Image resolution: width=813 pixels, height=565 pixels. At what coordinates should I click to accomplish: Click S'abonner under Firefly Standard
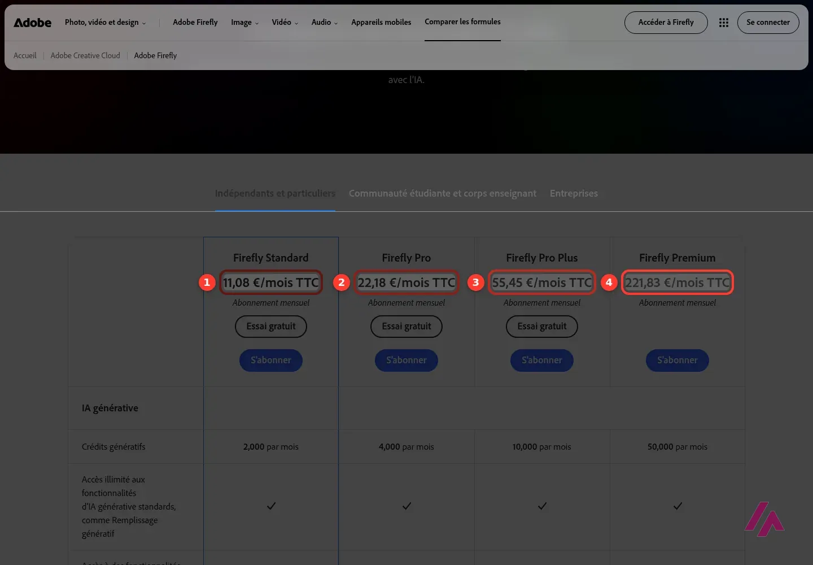[271, 360]
